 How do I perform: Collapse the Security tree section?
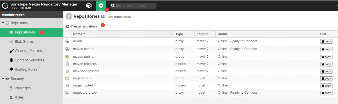tap(3, 79)
